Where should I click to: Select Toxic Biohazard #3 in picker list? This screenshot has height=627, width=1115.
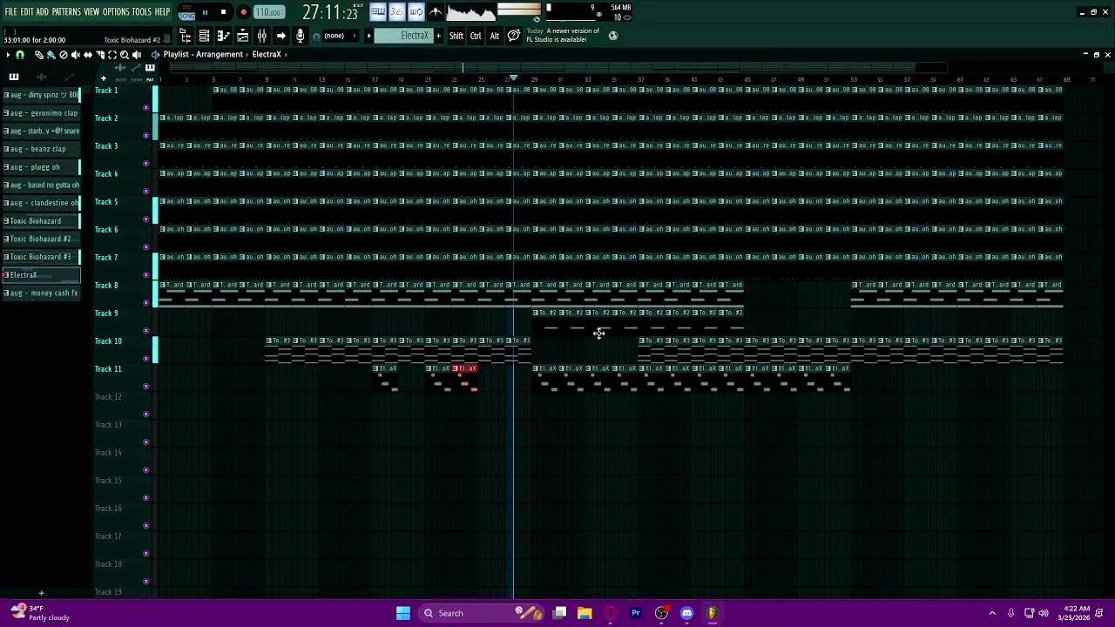pos(41,257)
